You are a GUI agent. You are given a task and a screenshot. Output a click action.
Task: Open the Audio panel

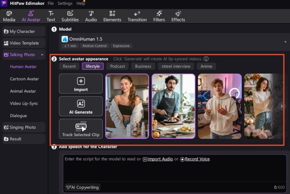point(91,16)
